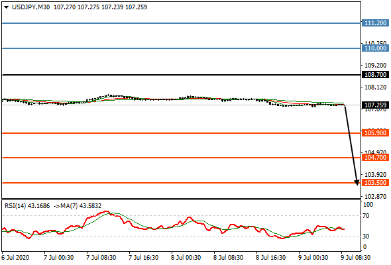391x265 pixels.
Task: Select the 6 Jul 2020 date marker
Action: pyautogui.click(x=15, y=257)
